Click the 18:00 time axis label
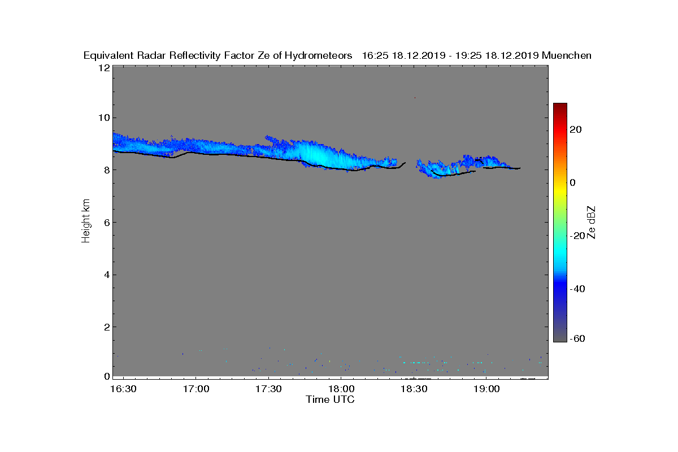This screenshot has height=452, width=678. (x=341, y=389)
